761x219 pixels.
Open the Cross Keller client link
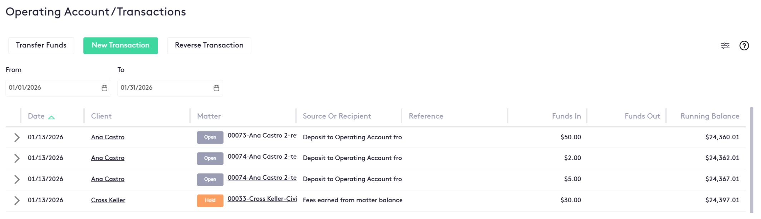(108, 200)
